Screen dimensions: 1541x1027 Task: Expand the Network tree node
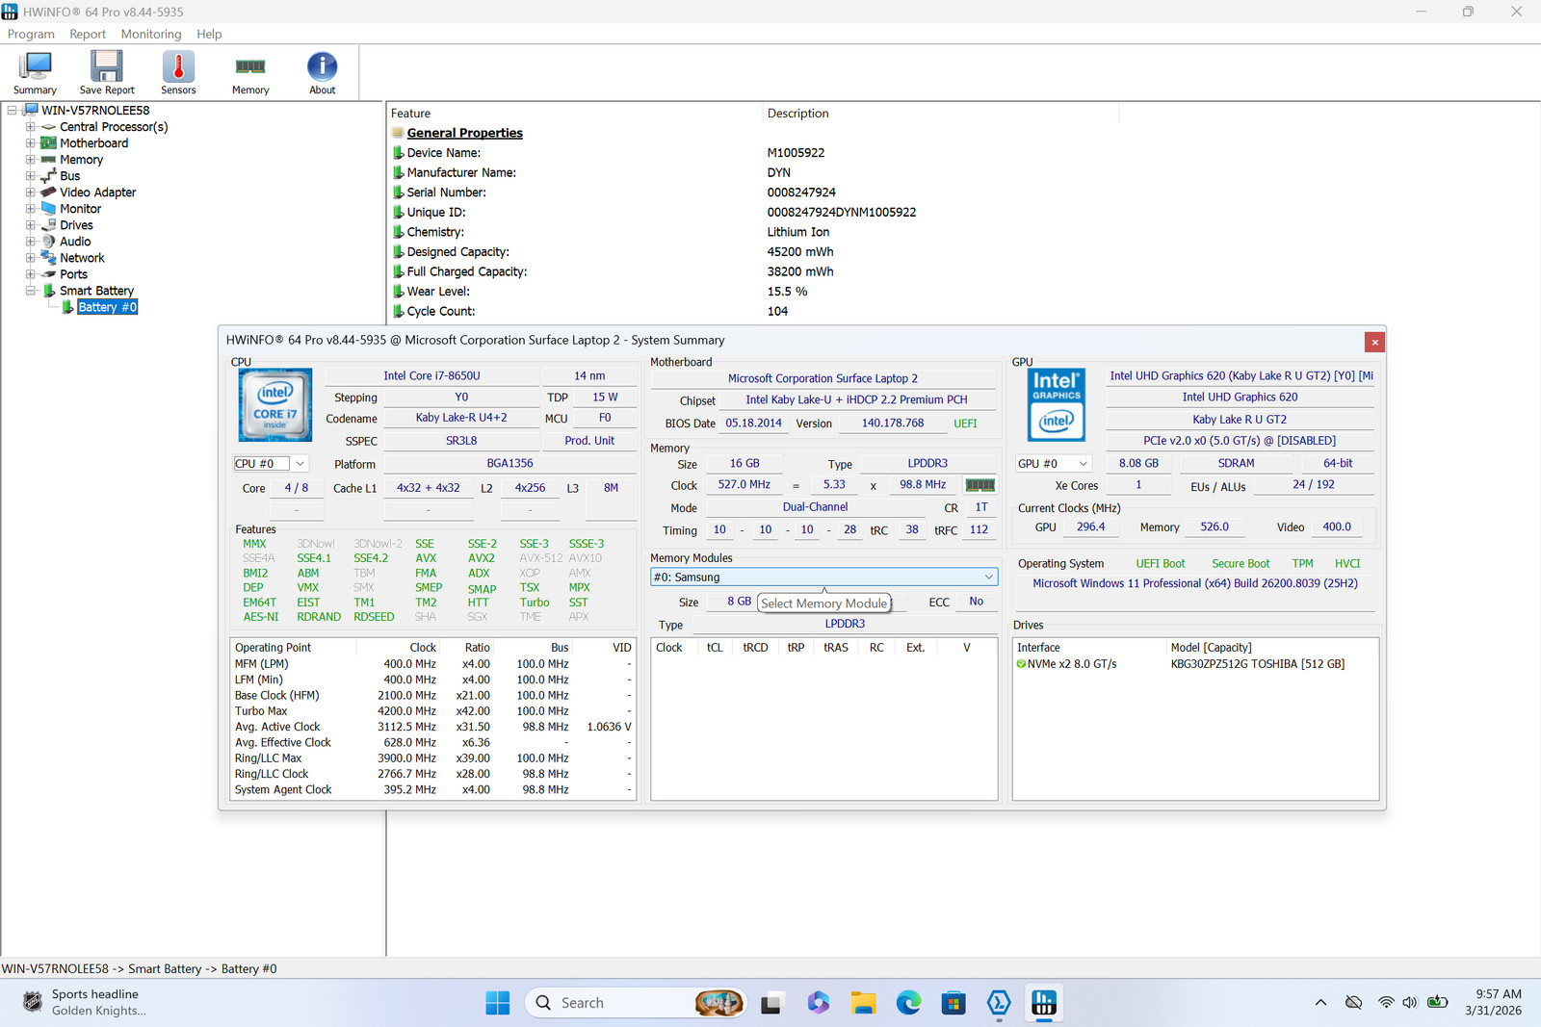(x=30, y=258)
